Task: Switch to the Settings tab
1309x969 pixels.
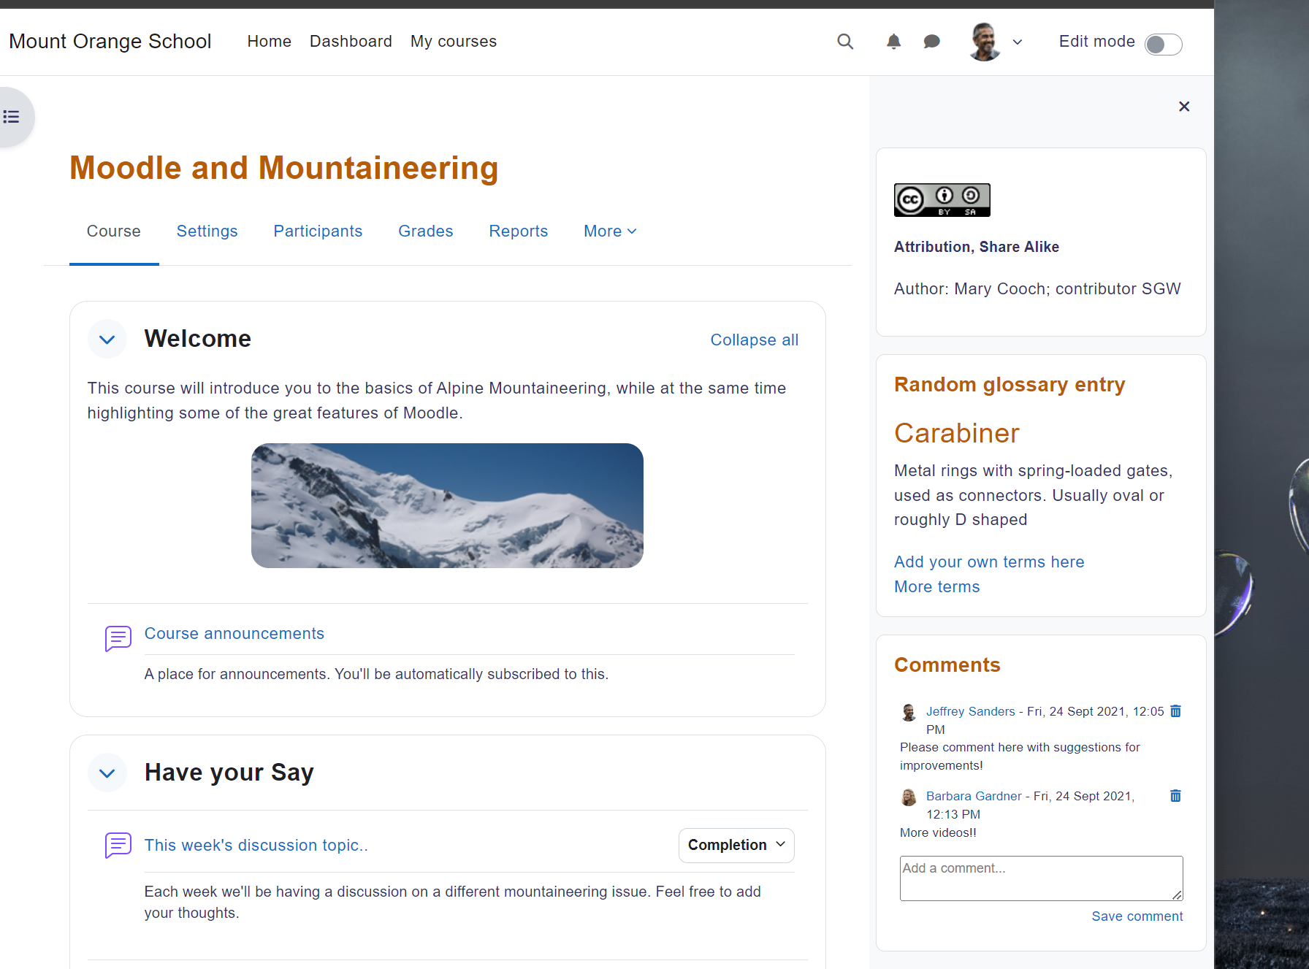Action: [207, 231]
